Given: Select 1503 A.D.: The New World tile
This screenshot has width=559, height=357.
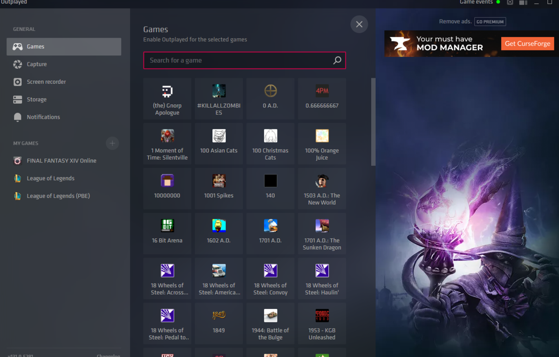Looking at the screenshot, I should [322, 189].
